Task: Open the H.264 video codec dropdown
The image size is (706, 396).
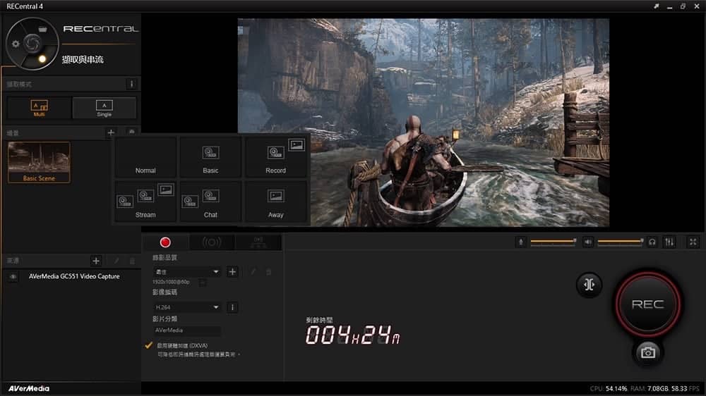Action: pos(187,307)
